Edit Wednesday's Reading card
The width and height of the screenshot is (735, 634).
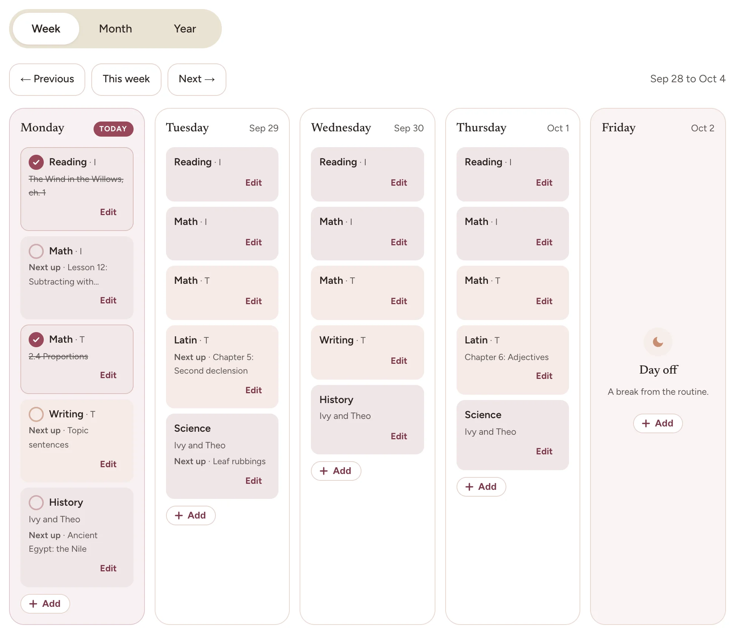click(x=399, y=183)
